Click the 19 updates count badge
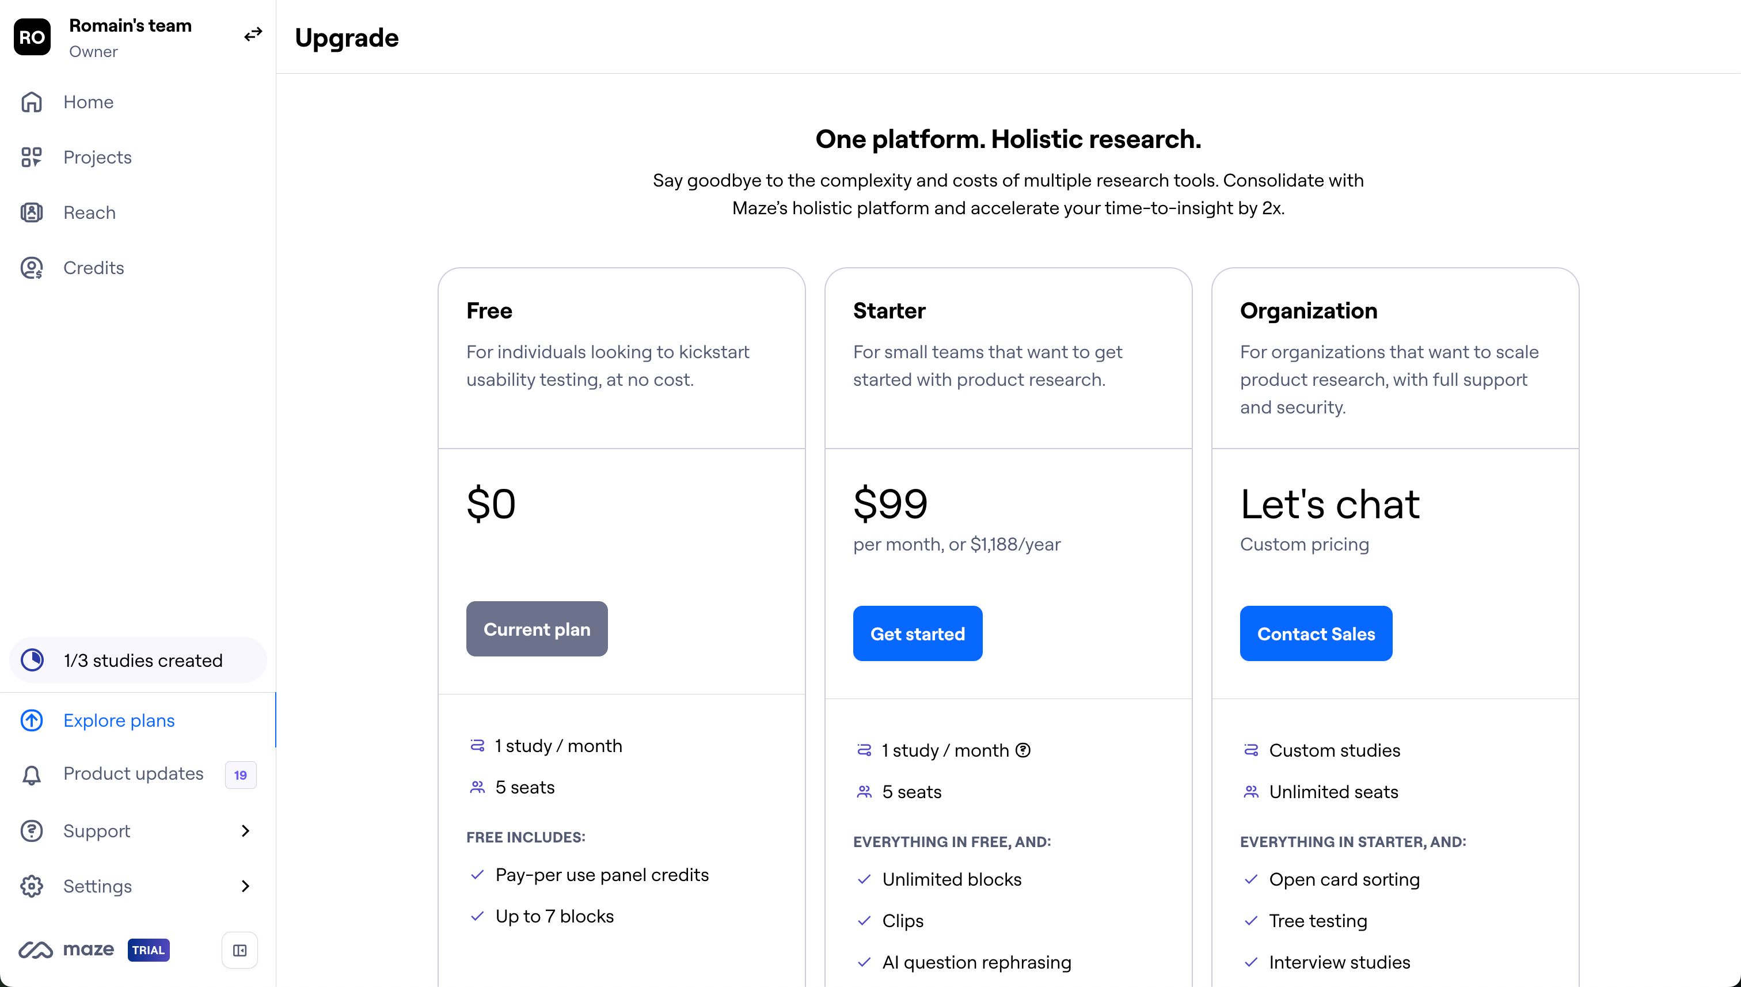 coord(241,775)
